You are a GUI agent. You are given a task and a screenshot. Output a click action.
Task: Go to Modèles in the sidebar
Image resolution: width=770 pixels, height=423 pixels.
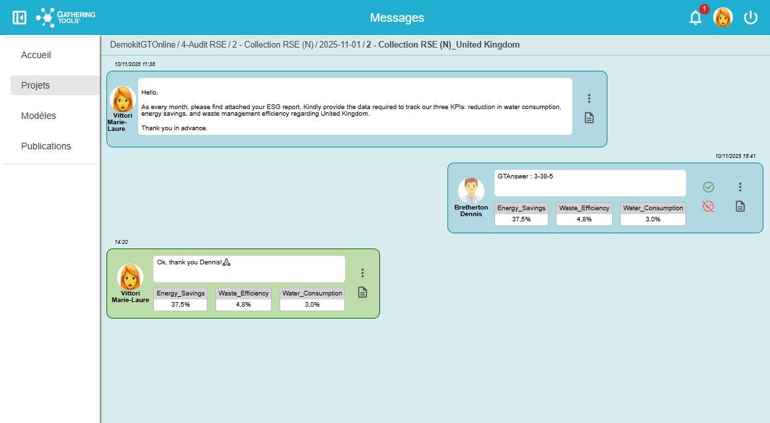tap(38, 116)
